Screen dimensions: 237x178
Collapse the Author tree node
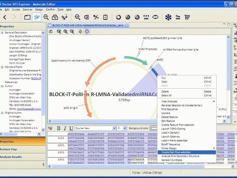pos(2,86)
